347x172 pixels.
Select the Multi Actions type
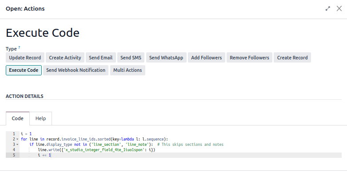click(x=128, y=70)
